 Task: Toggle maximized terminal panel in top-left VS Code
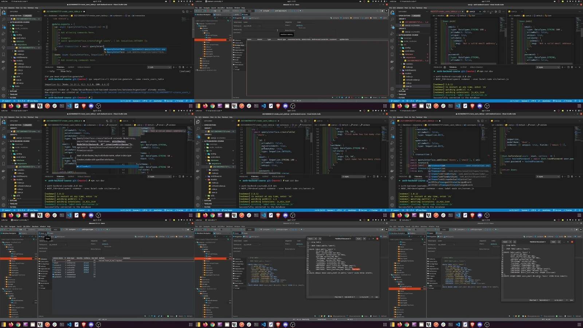[187, 67]
